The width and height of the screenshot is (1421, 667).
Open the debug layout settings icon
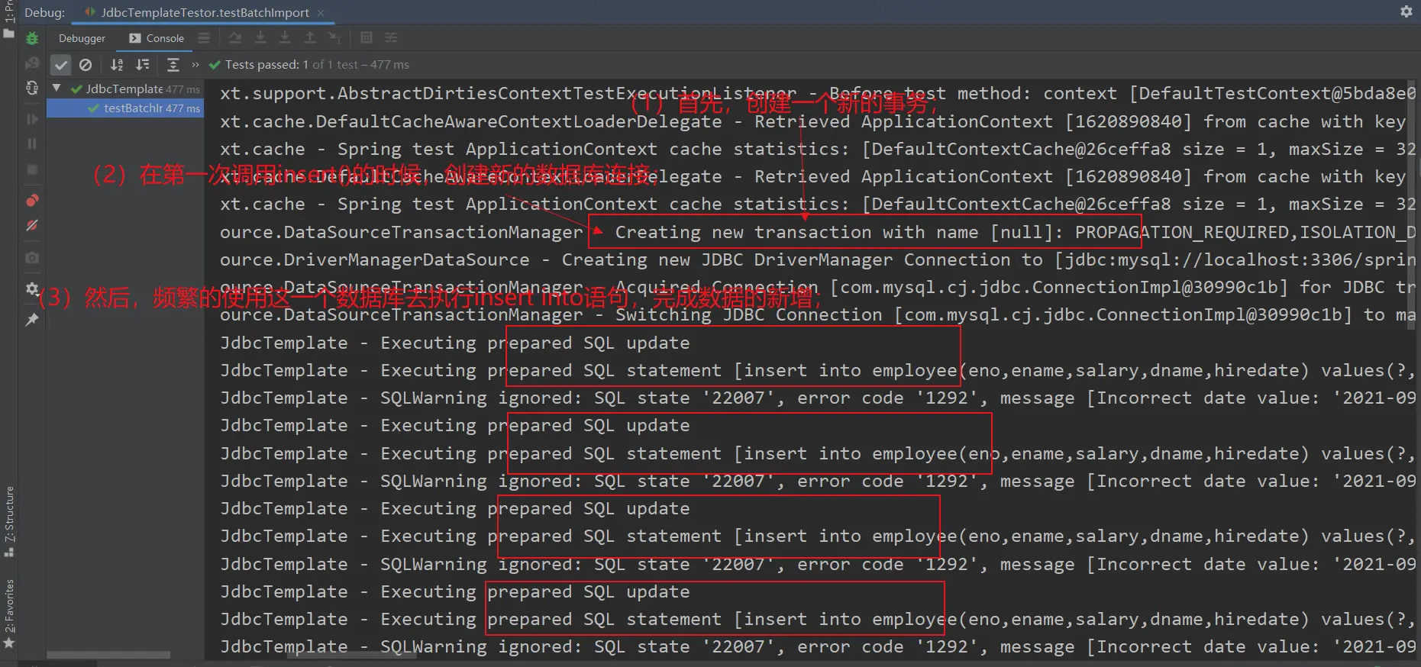(204, 37)
